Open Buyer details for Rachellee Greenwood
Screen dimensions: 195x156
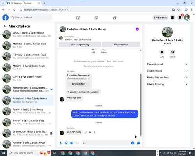click(x=78, y=84)
